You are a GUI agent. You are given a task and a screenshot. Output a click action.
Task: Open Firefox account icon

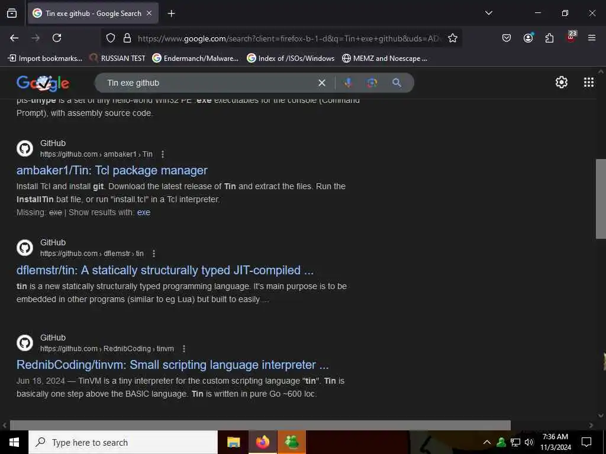click(x=528, y=37)
